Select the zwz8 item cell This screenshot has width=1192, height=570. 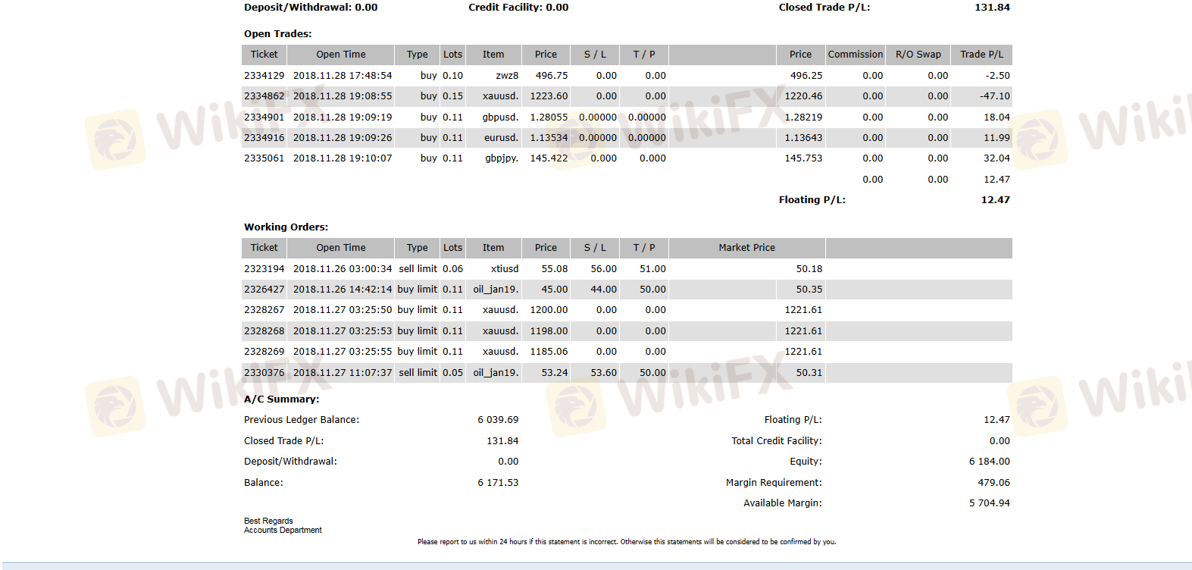click(x=507, y=76)
